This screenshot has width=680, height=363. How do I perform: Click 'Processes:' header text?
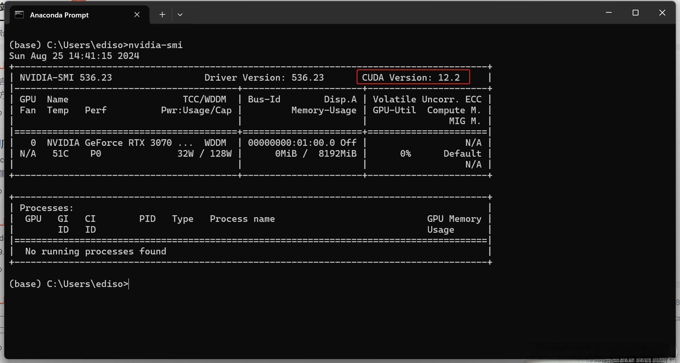pyautogui.click(x=47, y=208)
